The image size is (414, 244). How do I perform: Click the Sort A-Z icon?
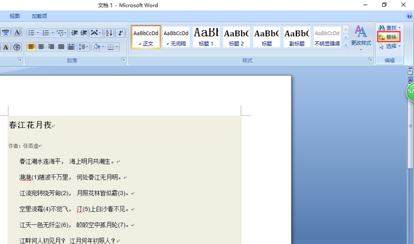point(109,33)
